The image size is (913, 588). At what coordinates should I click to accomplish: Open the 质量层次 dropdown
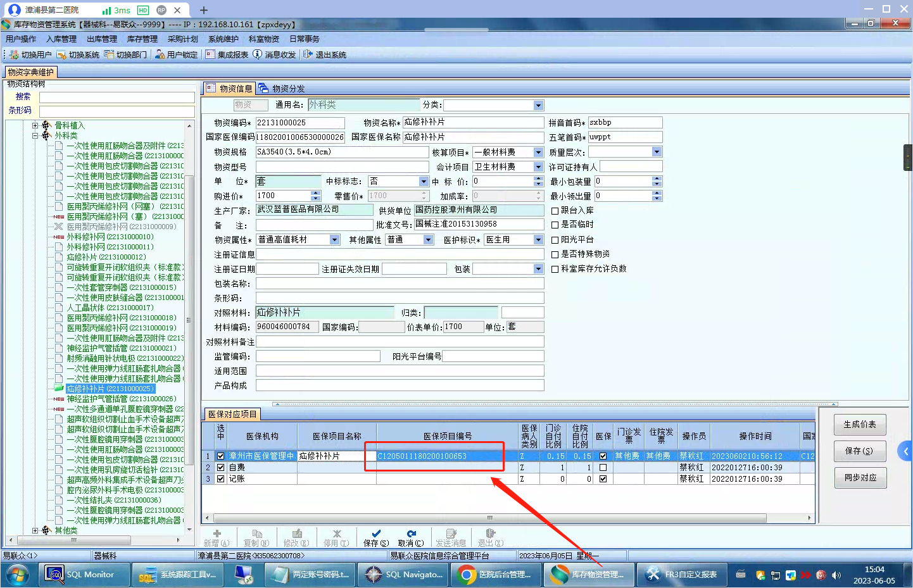coord(657,152)
